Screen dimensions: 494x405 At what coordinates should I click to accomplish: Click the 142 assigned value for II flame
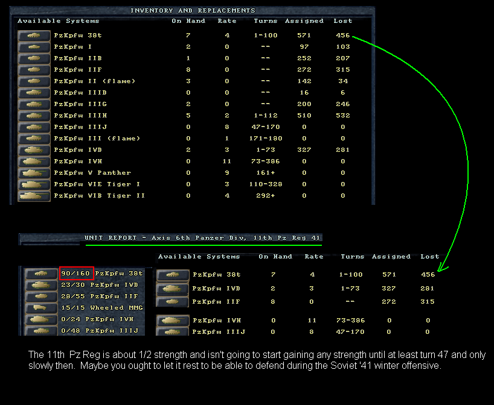click(x=304, y=81)
